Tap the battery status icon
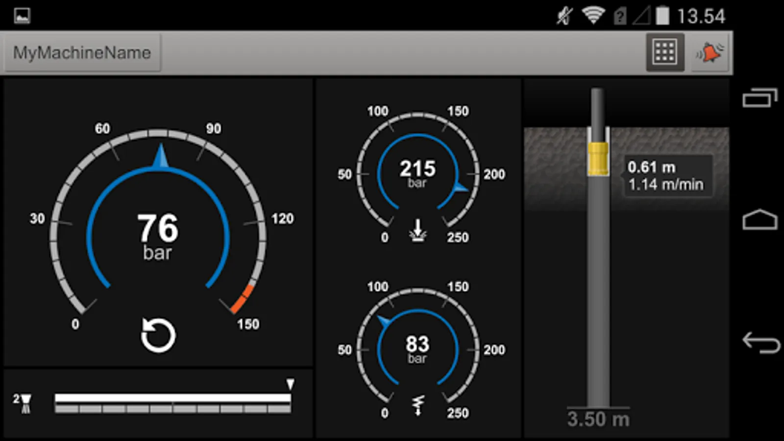Viewport: 784px width, 441px height. click(x=662, y=16)
